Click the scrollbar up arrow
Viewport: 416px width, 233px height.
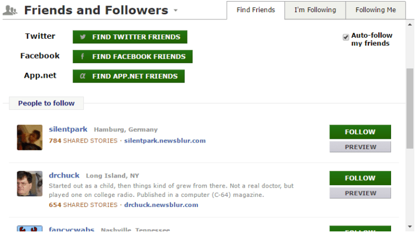click(x=410, y=24)
